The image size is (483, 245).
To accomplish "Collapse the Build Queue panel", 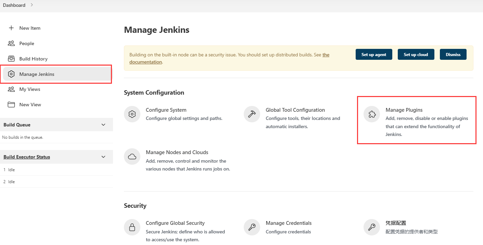I will click(103, 125).
